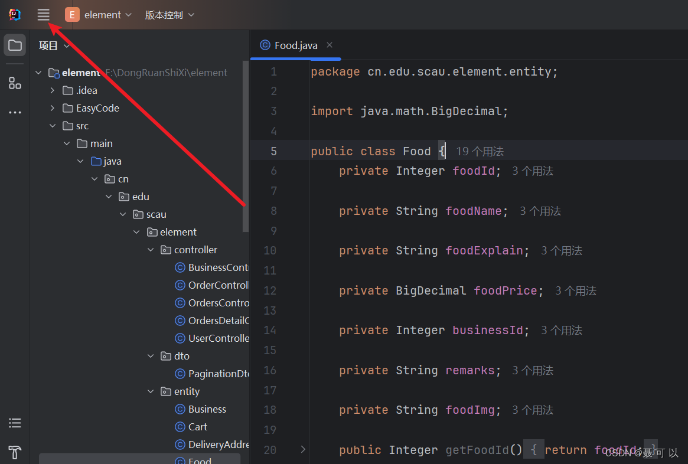
Task: Select the .idea folder row
Action: point(139,90)
